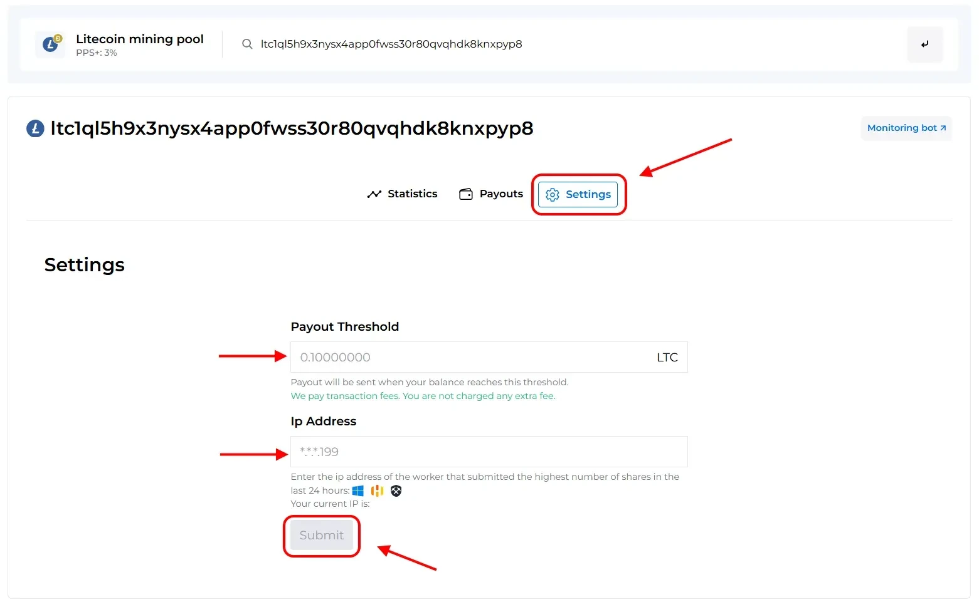Open the Statistics tab

(x=412, y=194)
